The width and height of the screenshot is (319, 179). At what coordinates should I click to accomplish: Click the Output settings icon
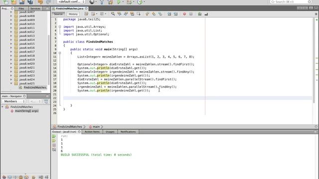pos(54,150)
